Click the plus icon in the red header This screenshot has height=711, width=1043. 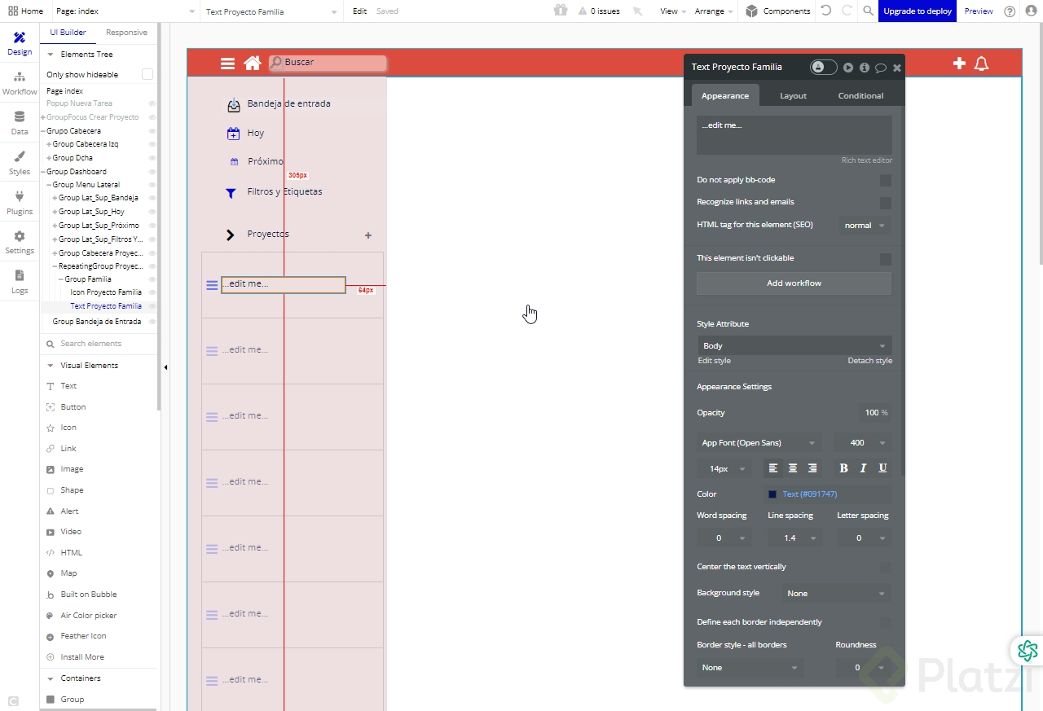(x=959, y=63)
